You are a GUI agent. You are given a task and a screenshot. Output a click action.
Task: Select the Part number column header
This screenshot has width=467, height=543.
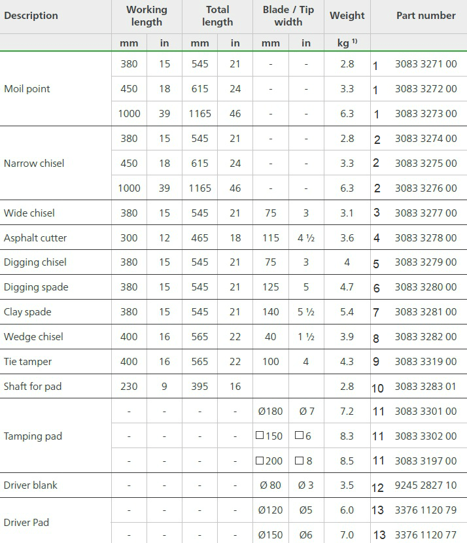point(426,16)
